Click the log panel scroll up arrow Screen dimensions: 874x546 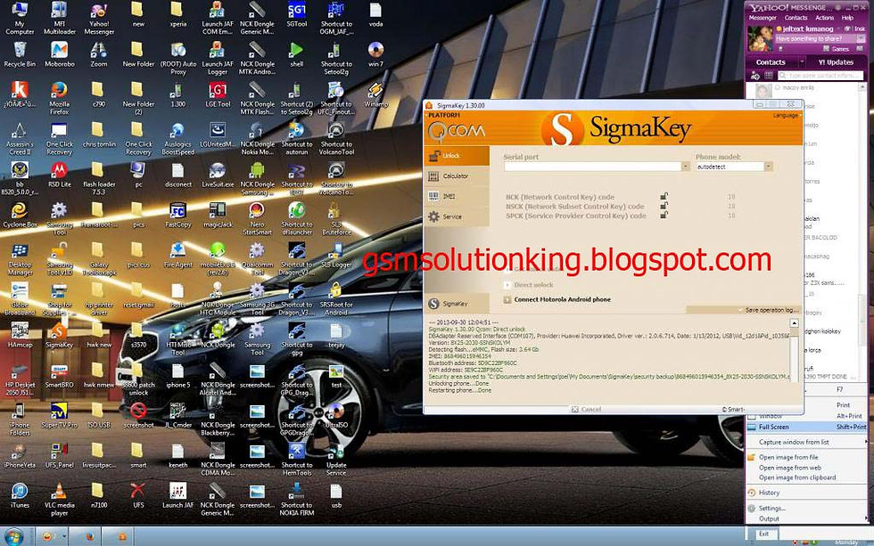tap(795, 323)
